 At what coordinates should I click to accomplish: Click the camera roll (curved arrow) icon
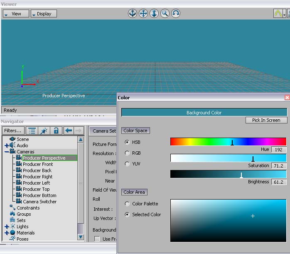point(176,13)
